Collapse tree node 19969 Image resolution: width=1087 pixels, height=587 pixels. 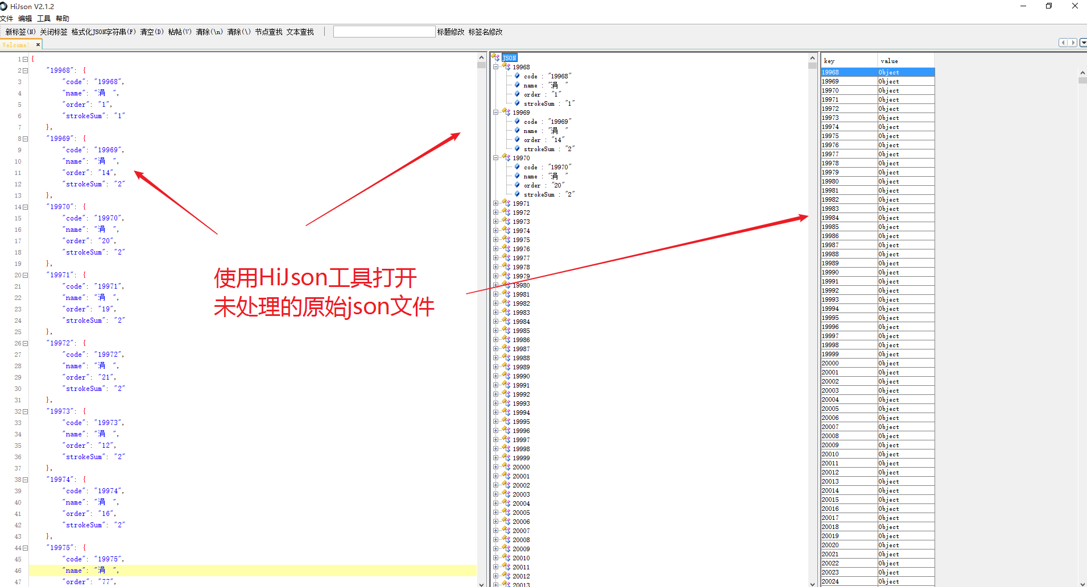(x=496, y=113)
